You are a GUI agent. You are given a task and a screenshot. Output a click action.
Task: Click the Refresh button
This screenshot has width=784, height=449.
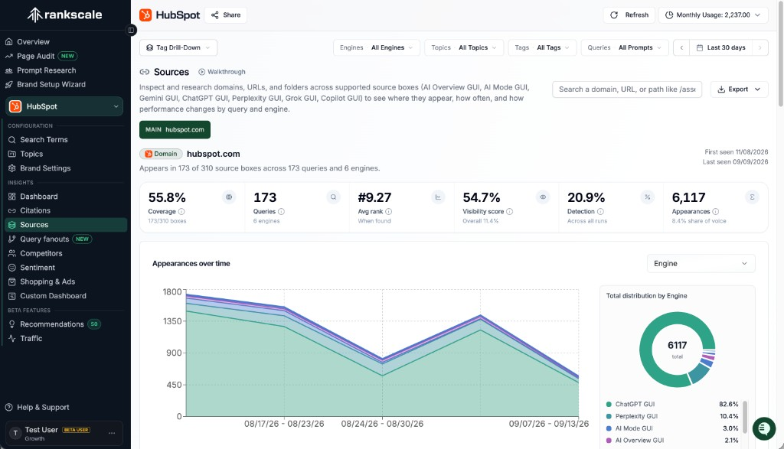coord(629,15)
